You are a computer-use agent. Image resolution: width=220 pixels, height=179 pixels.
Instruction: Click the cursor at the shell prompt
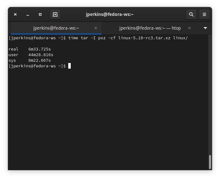69,66
